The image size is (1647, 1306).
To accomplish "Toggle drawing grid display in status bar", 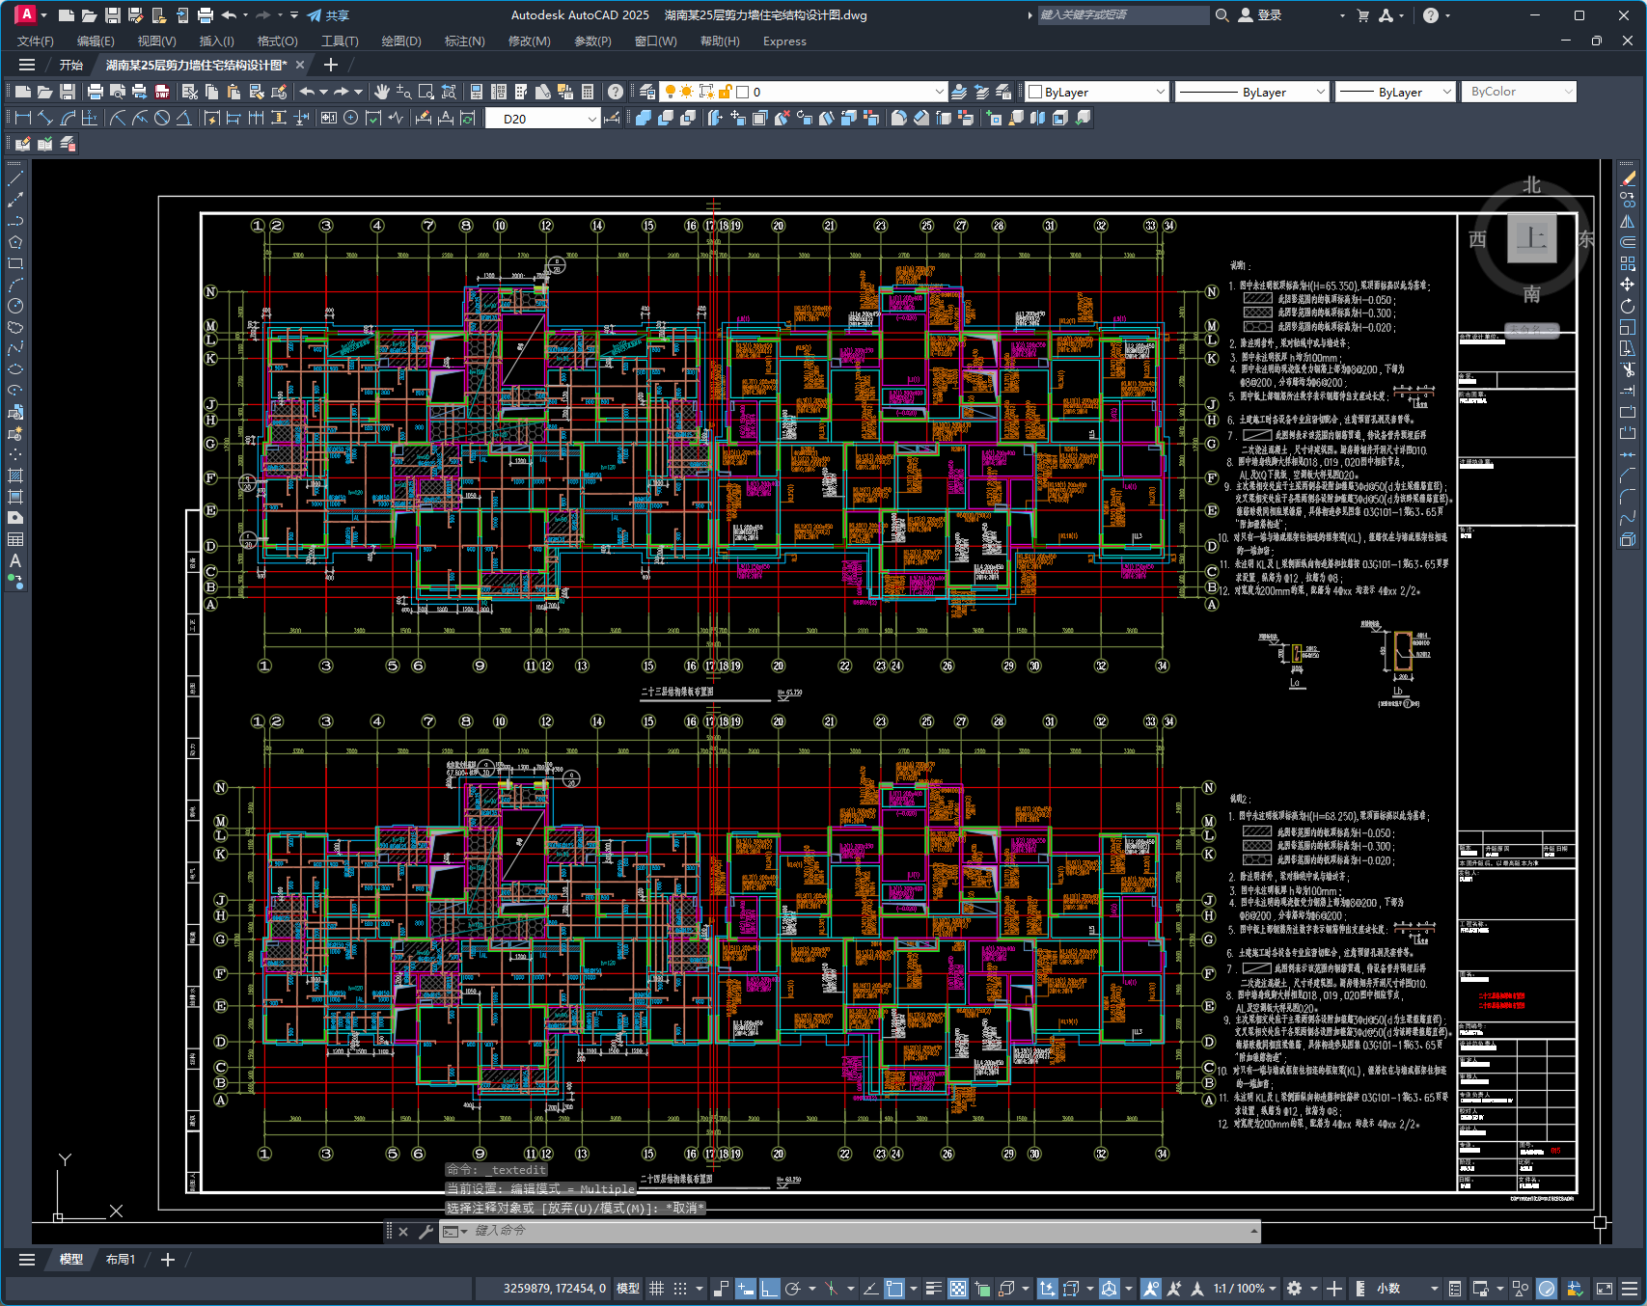I will coord(657,1289).
